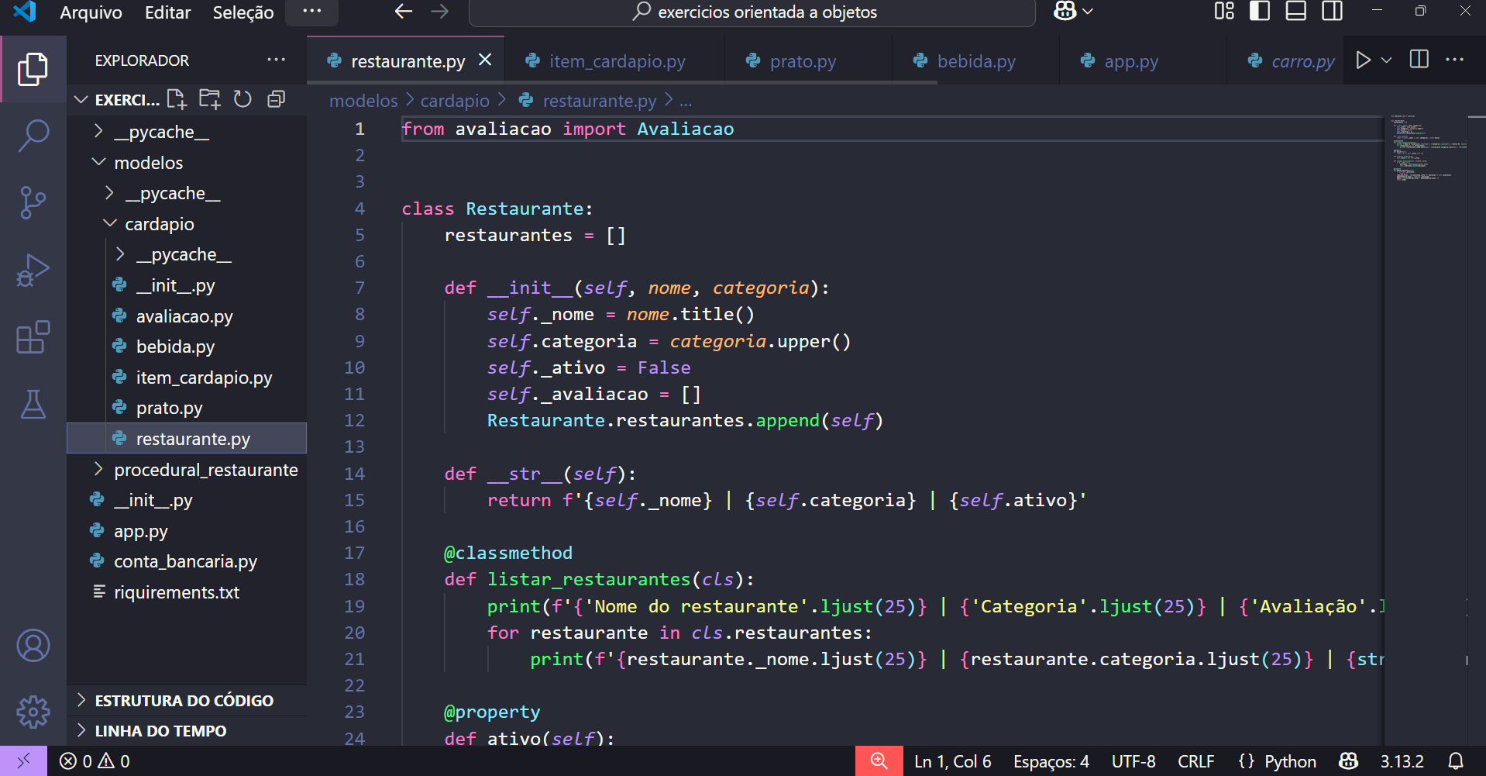Screen dimensions: 1486x776
Task: Open the Extensions view
Action: click(x=33, y=337)
